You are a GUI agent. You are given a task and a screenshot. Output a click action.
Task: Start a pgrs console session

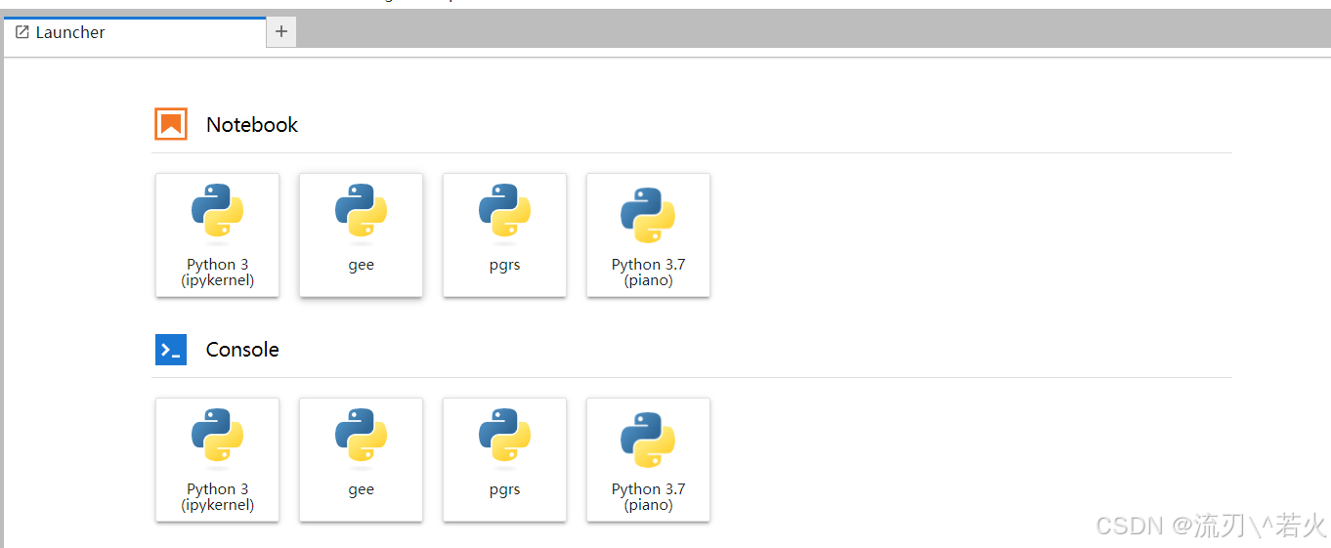504,460
